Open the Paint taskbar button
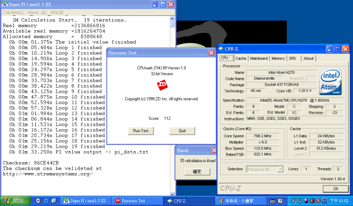Screen dimensions: 353x206 tap(240, 201)
